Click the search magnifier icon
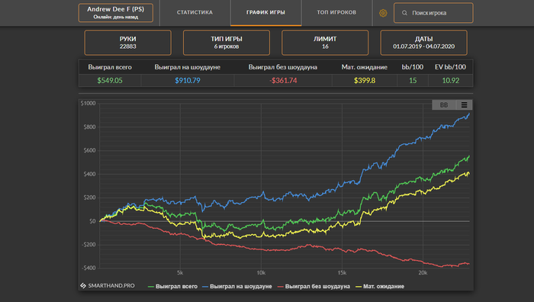The width and height of the screenshot is (534, 302). [x=404, y=13]
